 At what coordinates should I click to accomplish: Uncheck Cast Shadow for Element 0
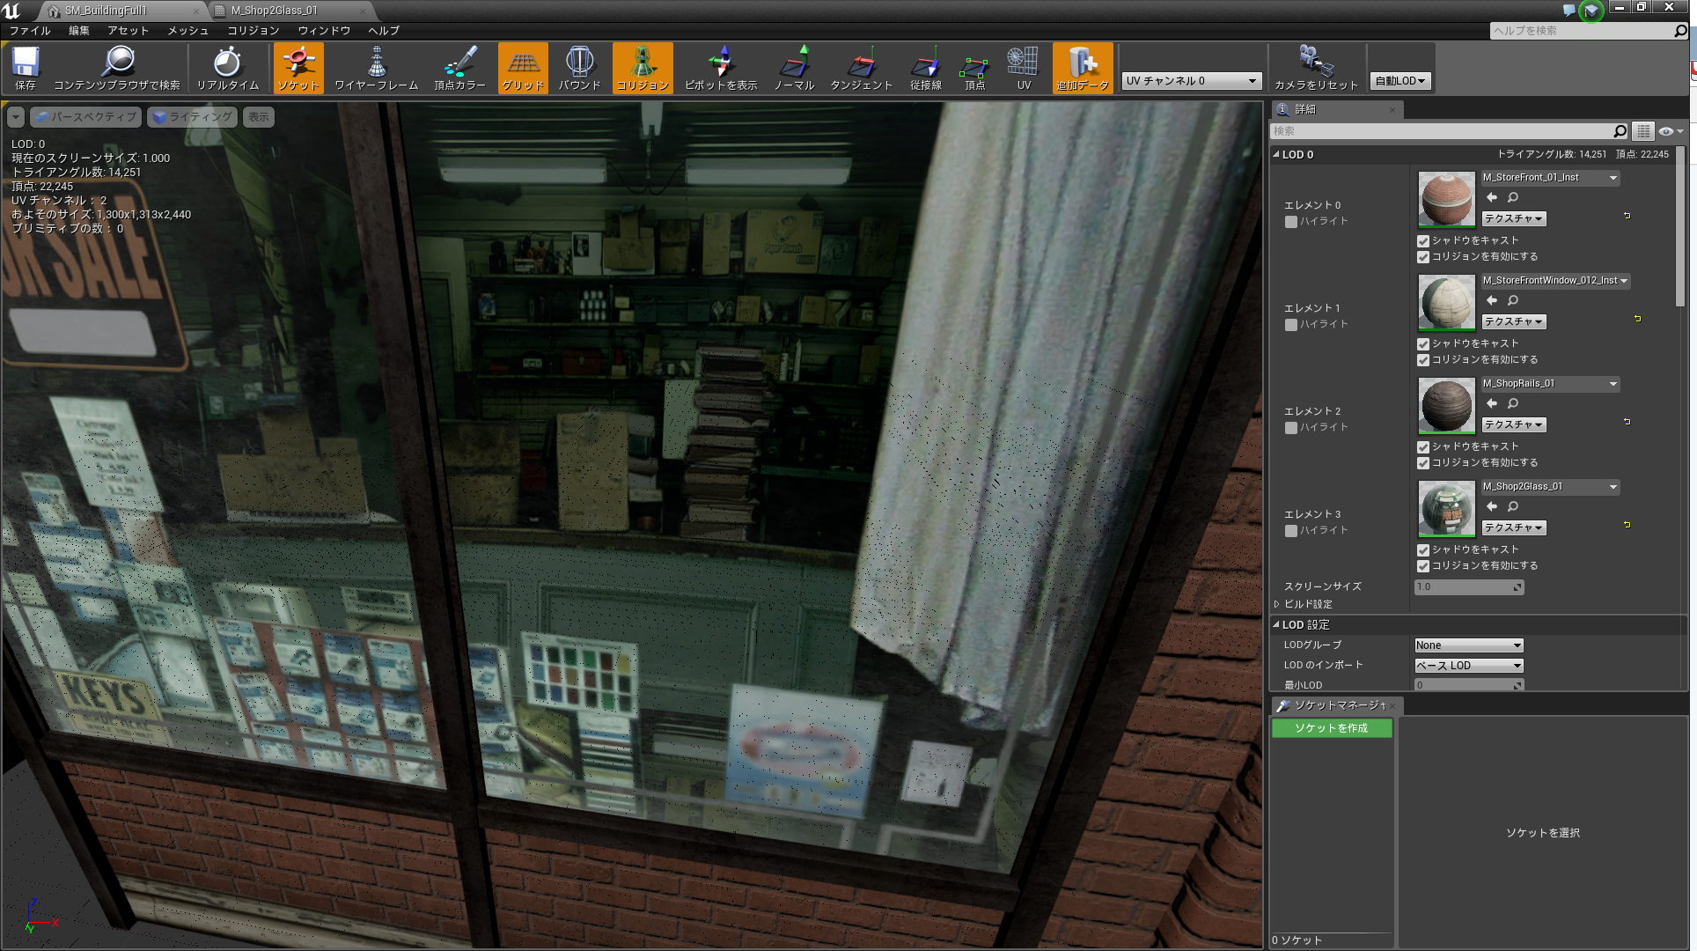[x=1423, y=240]
